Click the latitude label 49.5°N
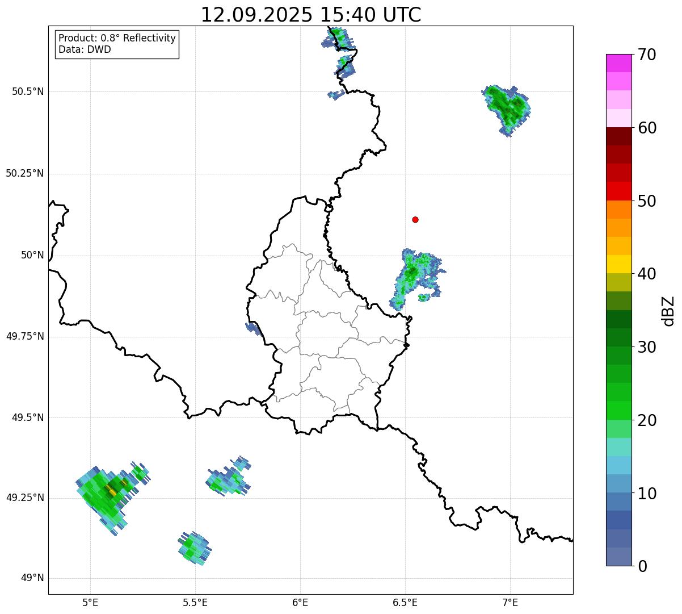This screenshot has width=682, height=614. [28, 417]
